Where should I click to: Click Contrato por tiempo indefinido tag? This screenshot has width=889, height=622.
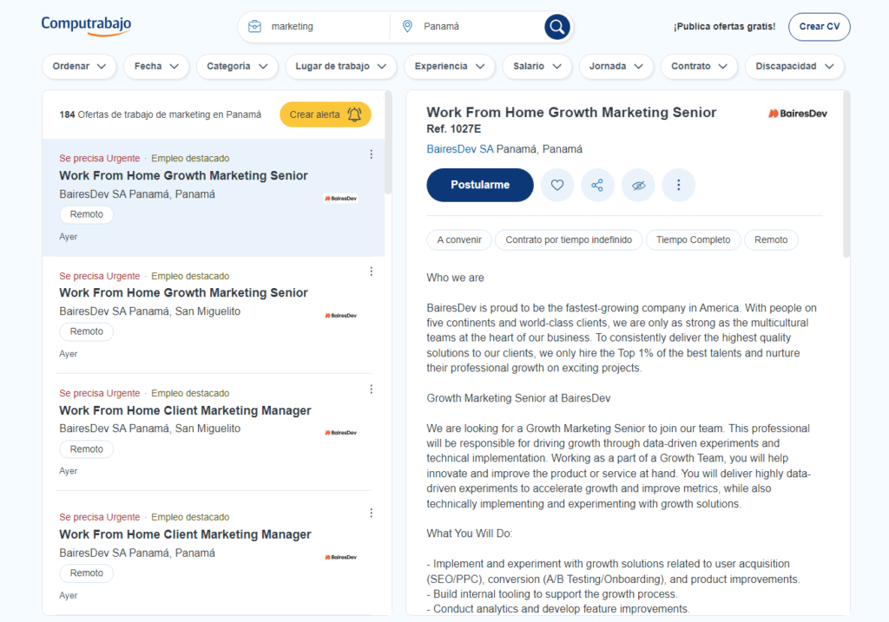pos(569,239)
